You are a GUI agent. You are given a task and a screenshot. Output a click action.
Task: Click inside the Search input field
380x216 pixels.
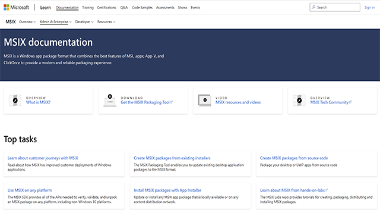tap(335, 7)
